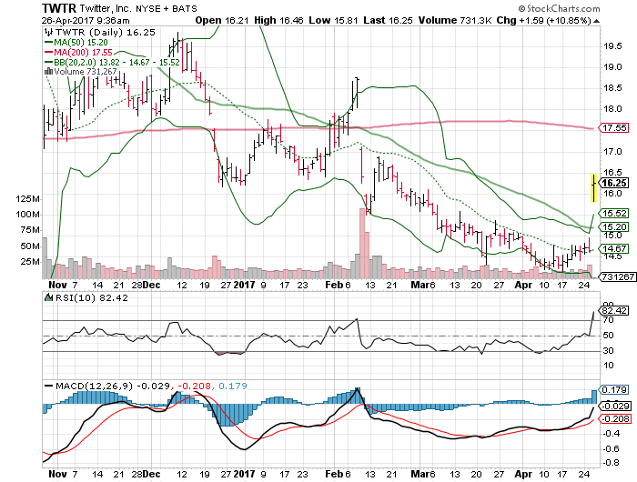Viewport: 637px width, 482px height.
Task: Click the Open 16.21 header value
Action: click(222, 20)
